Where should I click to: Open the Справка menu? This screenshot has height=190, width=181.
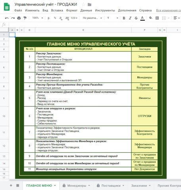[x=145, y=10]
